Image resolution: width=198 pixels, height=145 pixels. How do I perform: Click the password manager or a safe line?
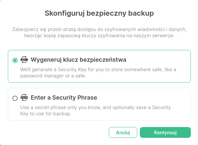[53, 76]
